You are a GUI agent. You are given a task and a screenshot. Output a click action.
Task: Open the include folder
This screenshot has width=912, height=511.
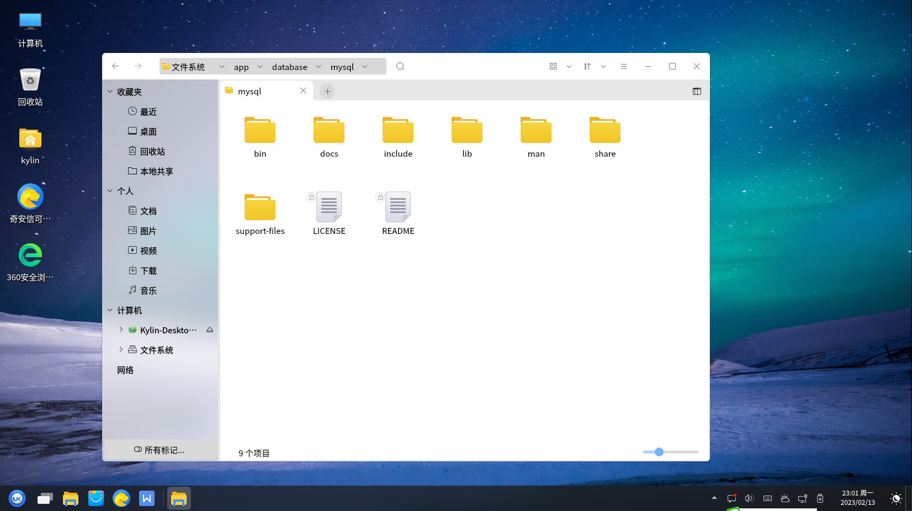pos(398,137)
